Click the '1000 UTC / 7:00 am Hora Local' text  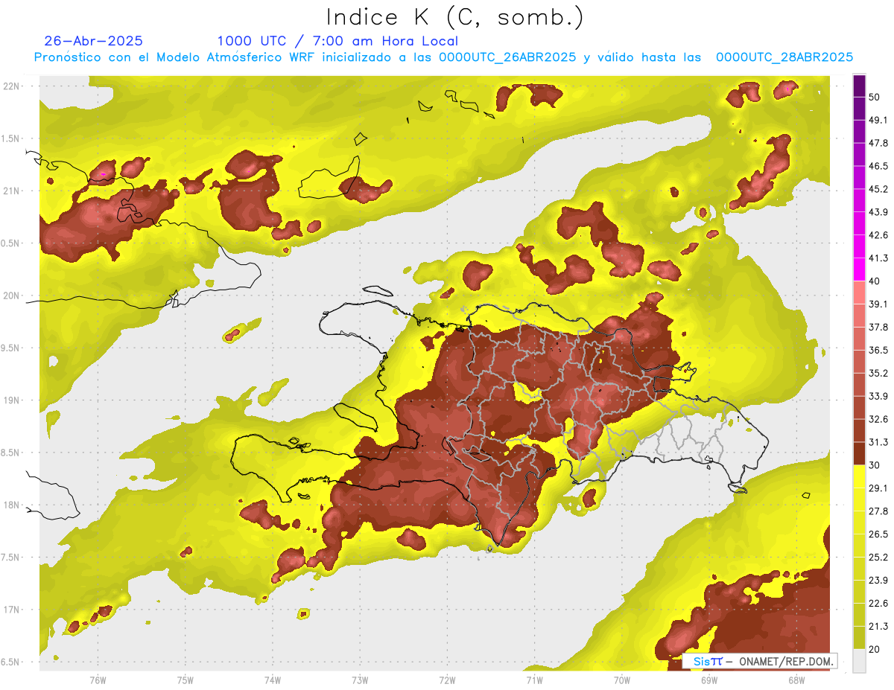[x=337, y=41]
